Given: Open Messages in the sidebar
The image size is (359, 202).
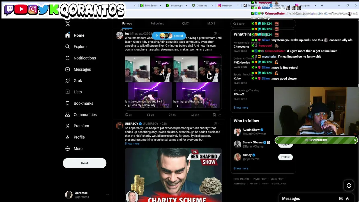Looking at the screenshot, I should 78,69.
